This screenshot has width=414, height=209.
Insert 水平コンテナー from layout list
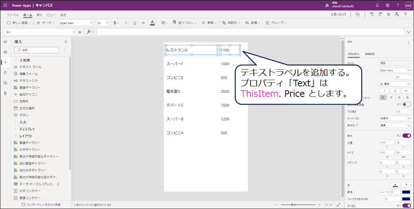click(x=27, y=191)
